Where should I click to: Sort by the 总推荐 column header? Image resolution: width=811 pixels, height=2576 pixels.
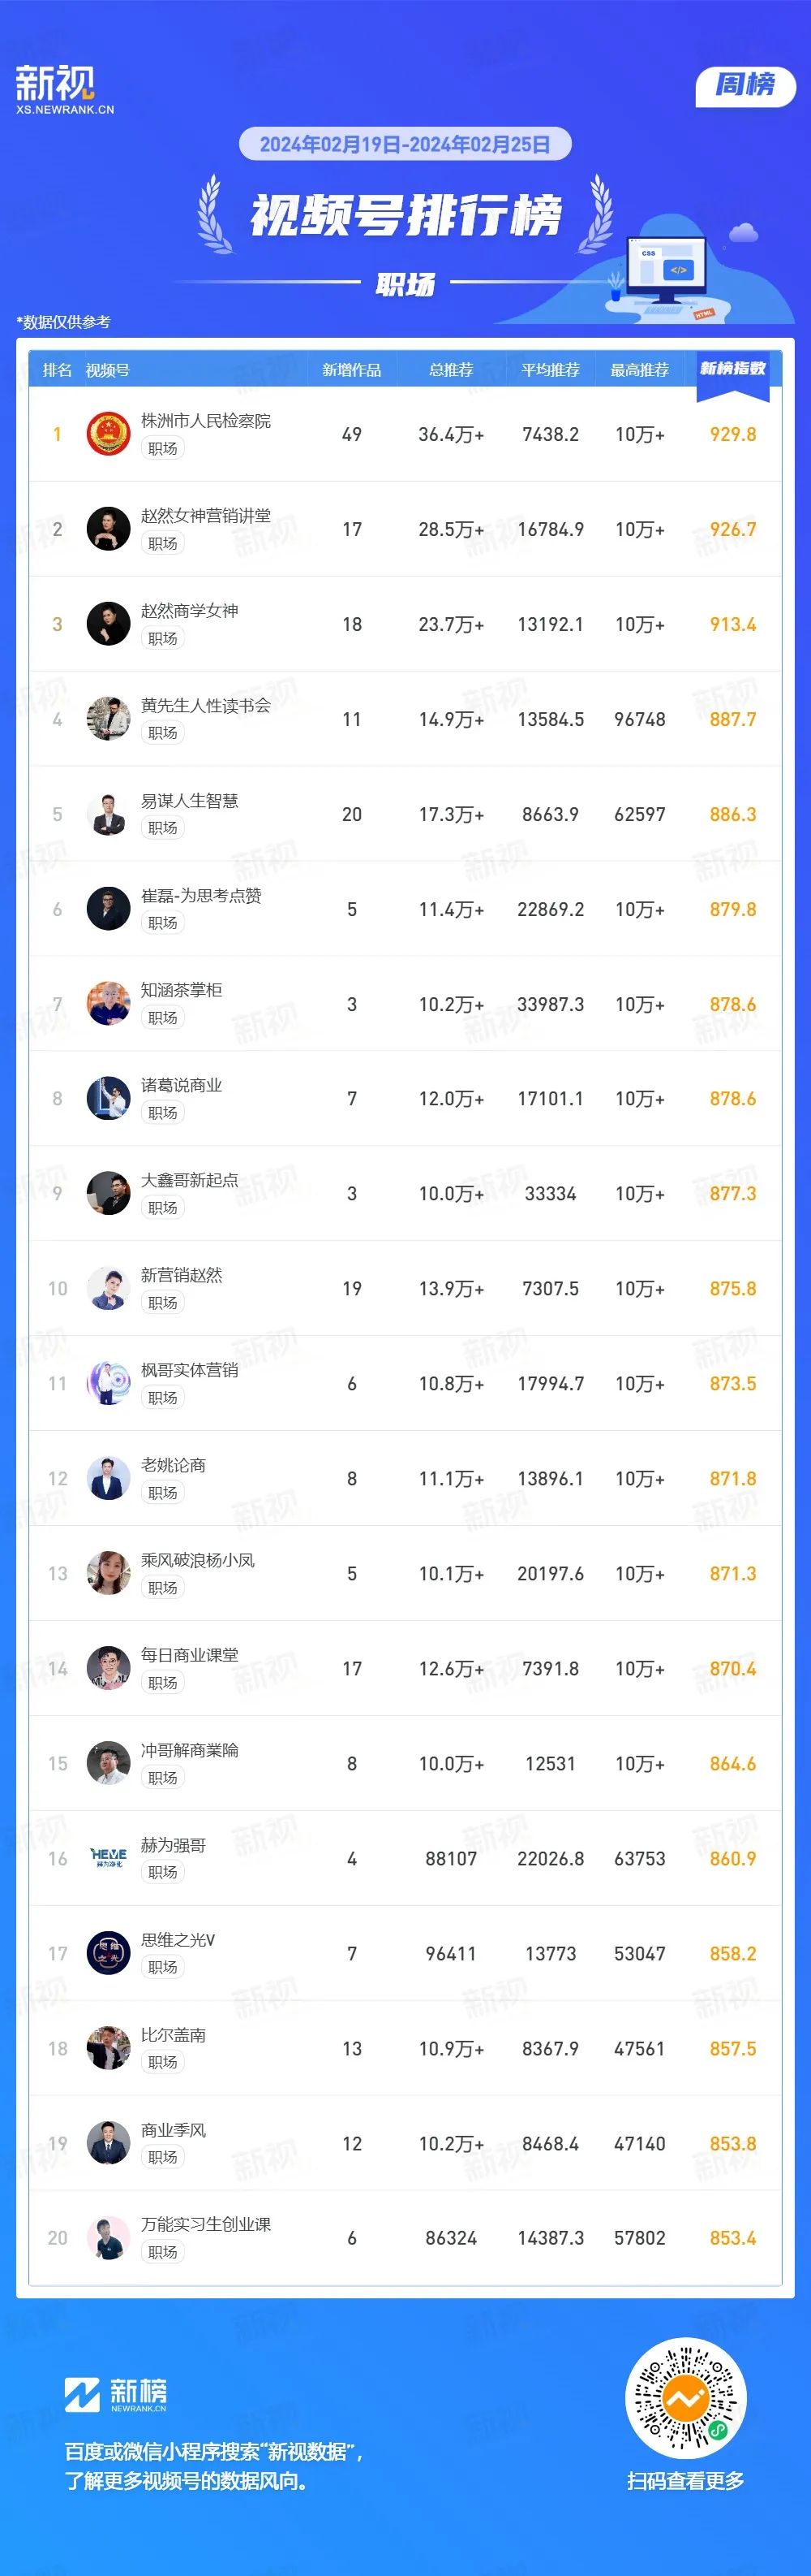[452, 370]
